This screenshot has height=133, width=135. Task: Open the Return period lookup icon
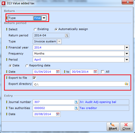[x=66, y=35]
